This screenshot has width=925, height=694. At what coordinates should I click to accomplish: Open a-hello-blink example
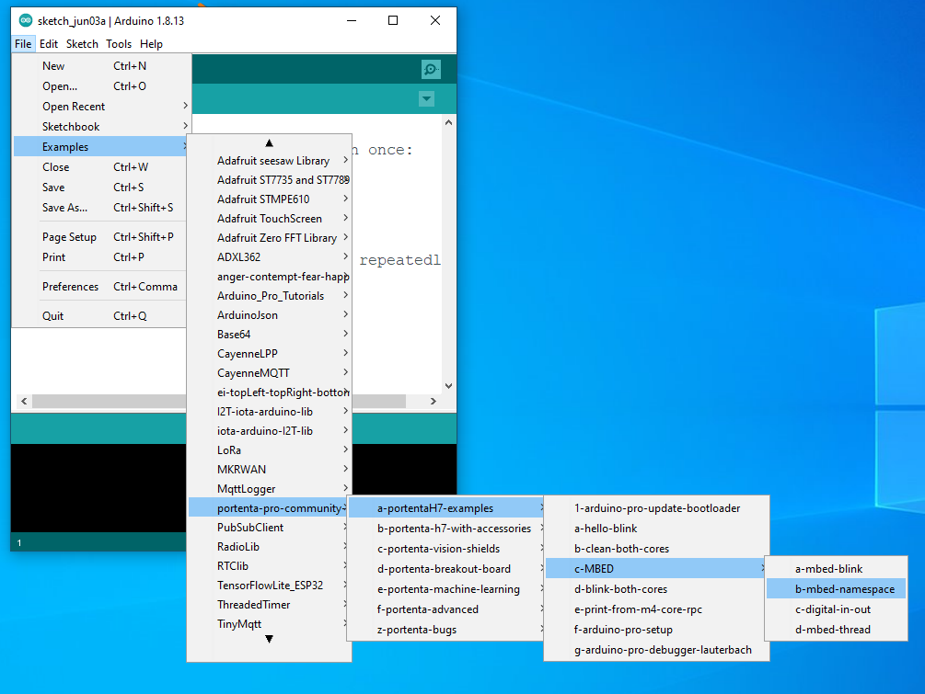(x=656, y=529)
